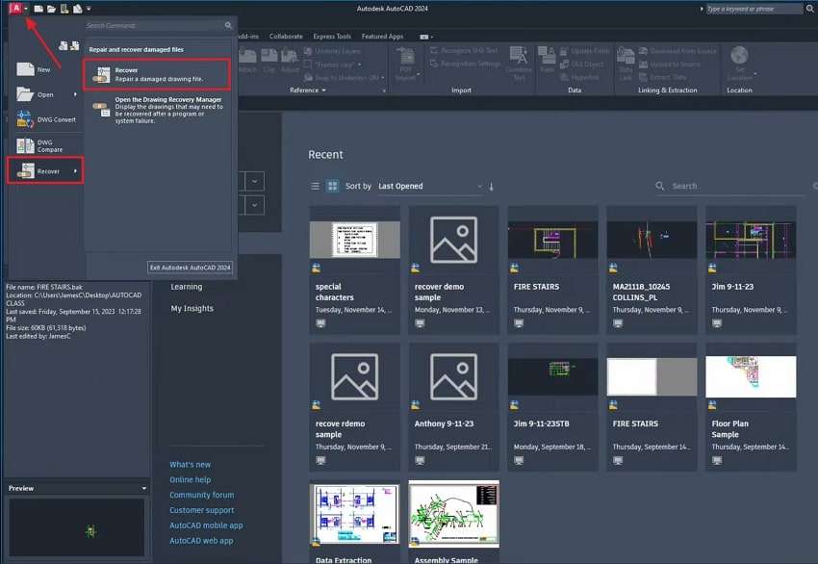The image size is (818, 564).
Task: Click the Search Commands magnifier icon
Action: 228,25
